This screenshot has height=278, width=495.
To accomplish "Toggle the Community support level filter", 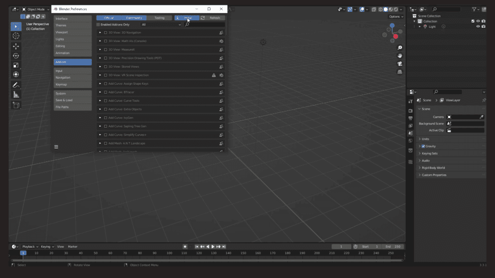I will point(134,18).
